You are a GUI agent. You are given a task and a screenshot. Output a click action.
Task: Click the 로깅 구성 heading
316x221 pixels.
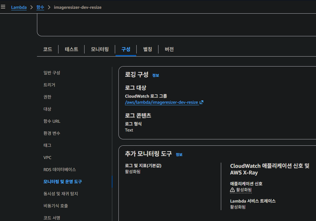click(x=137, y=74)
